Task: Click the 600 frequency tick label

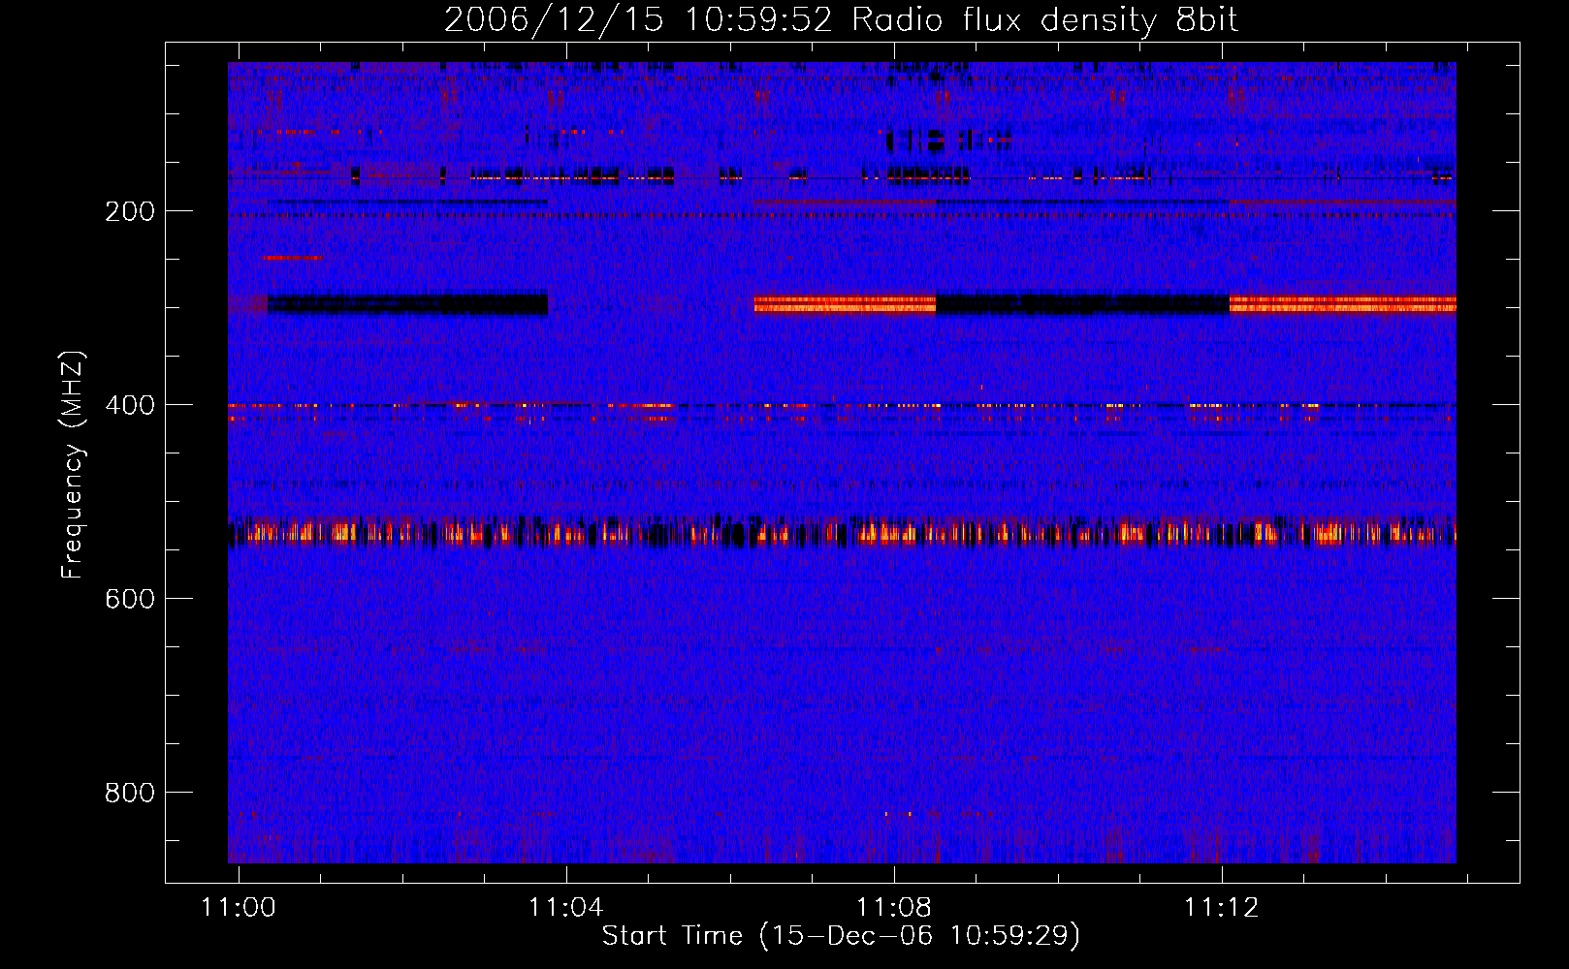Action: 130,599
